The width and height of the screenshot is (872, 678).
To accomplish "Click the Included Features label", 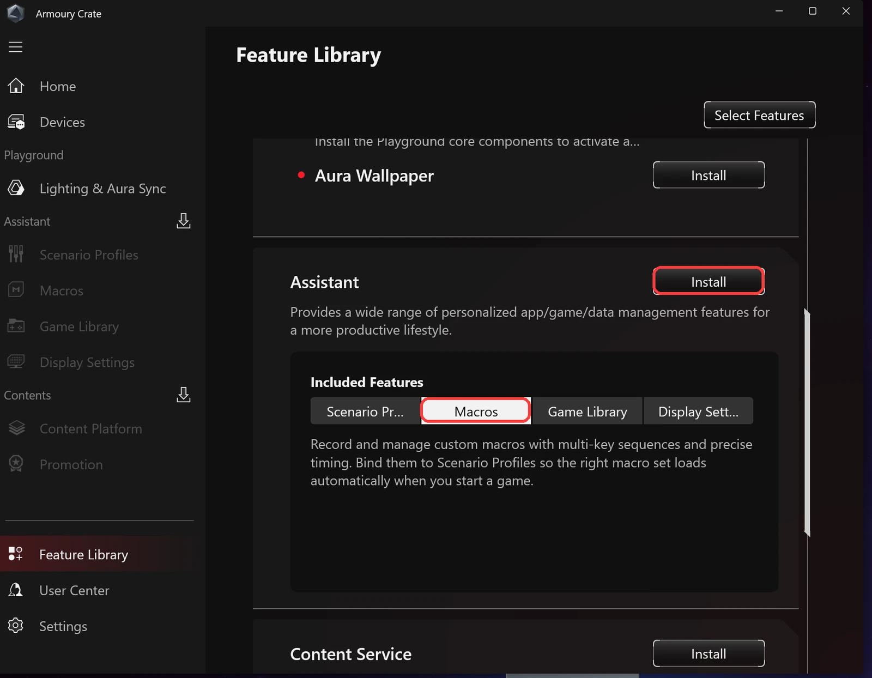I will [x=367, y=382].
